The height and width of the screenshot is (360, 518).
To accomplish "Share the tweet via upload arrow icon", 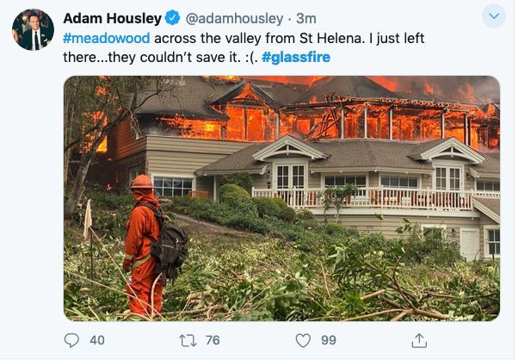I will coord(419,340).
